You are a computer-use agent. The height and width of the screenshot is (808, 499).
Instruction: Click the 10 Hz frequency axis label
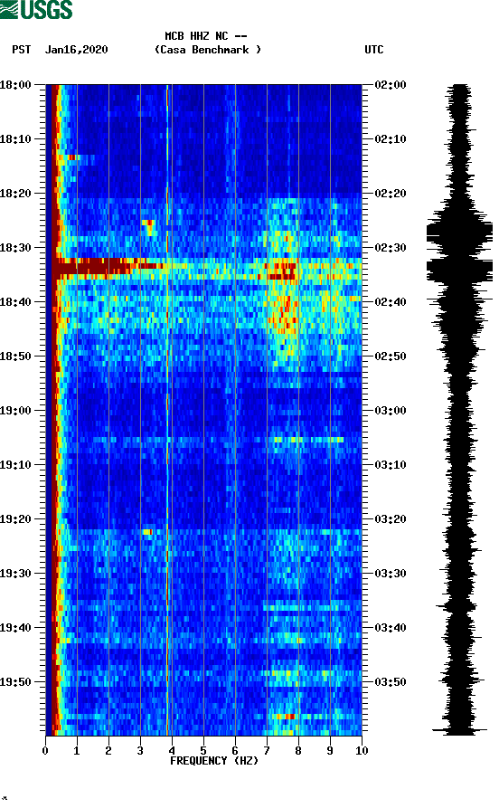coord(362,751)
